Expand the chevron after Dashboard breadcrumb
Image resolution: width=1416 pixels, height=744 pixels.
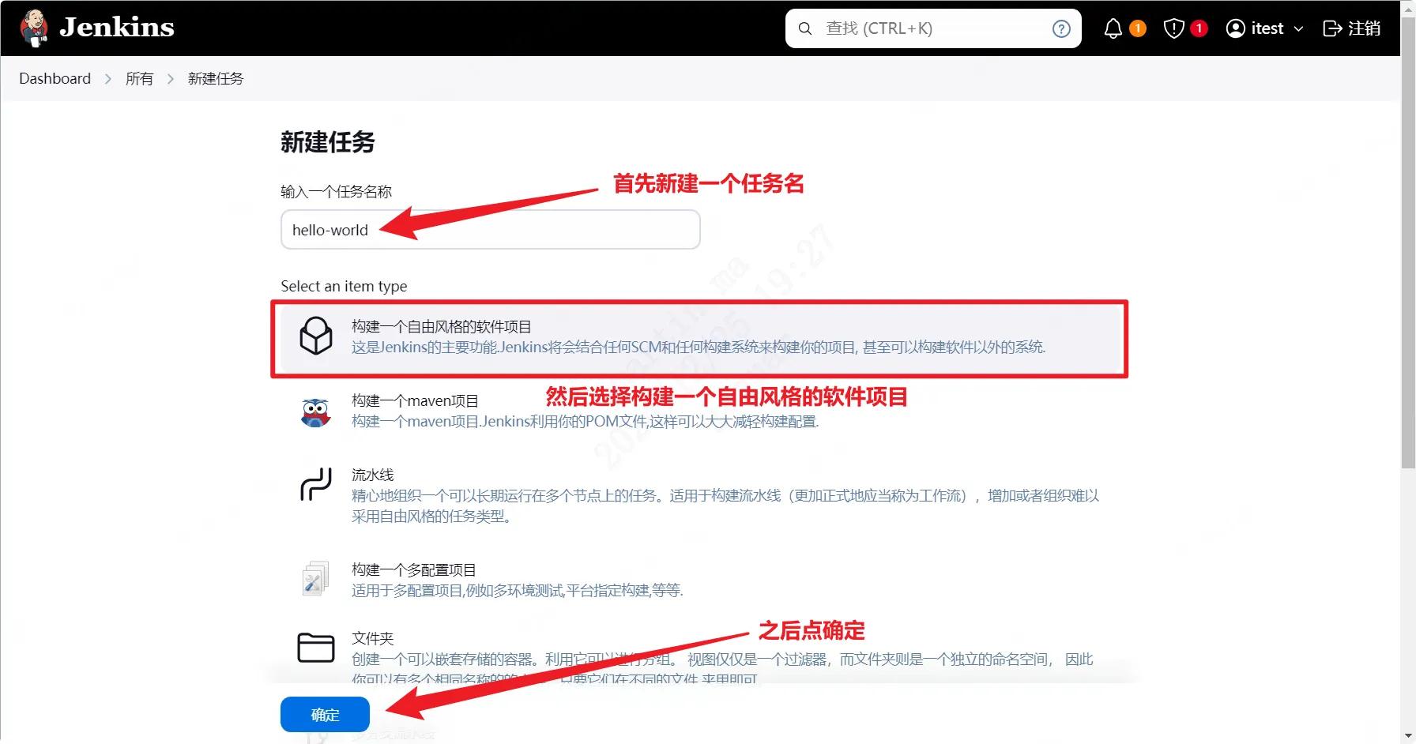[108, 79]
